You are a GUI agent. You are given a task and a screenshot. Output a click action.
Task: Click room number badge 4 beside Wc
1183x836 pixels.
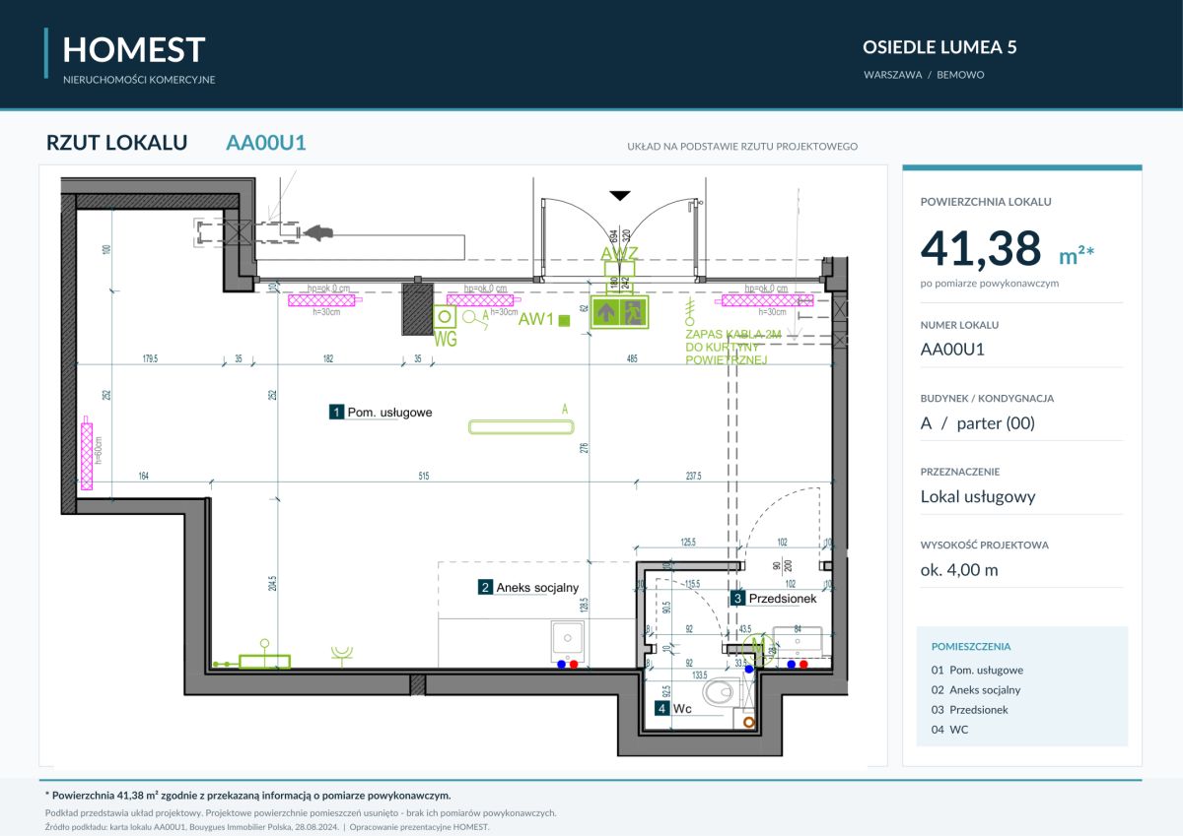click(662, 707)
